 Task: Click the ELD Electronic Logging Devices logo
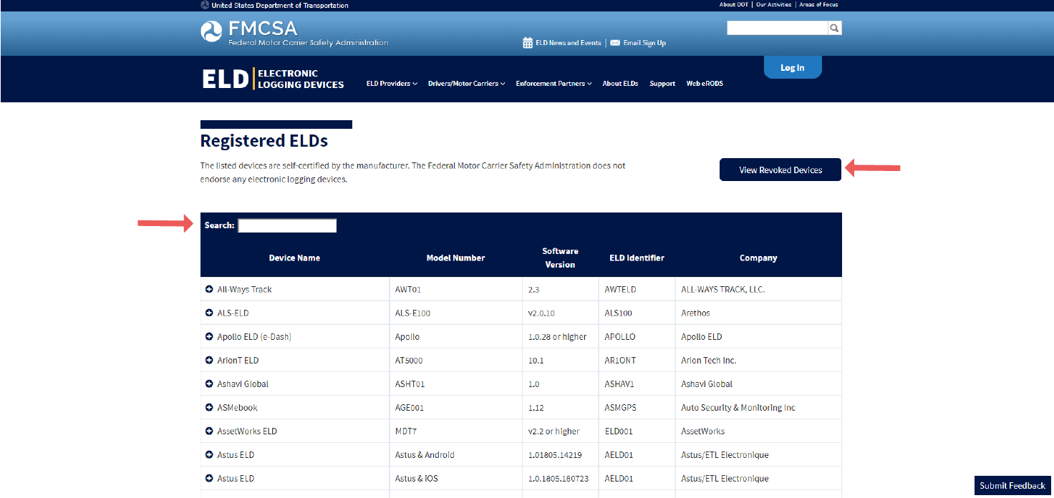coord(273,79)
